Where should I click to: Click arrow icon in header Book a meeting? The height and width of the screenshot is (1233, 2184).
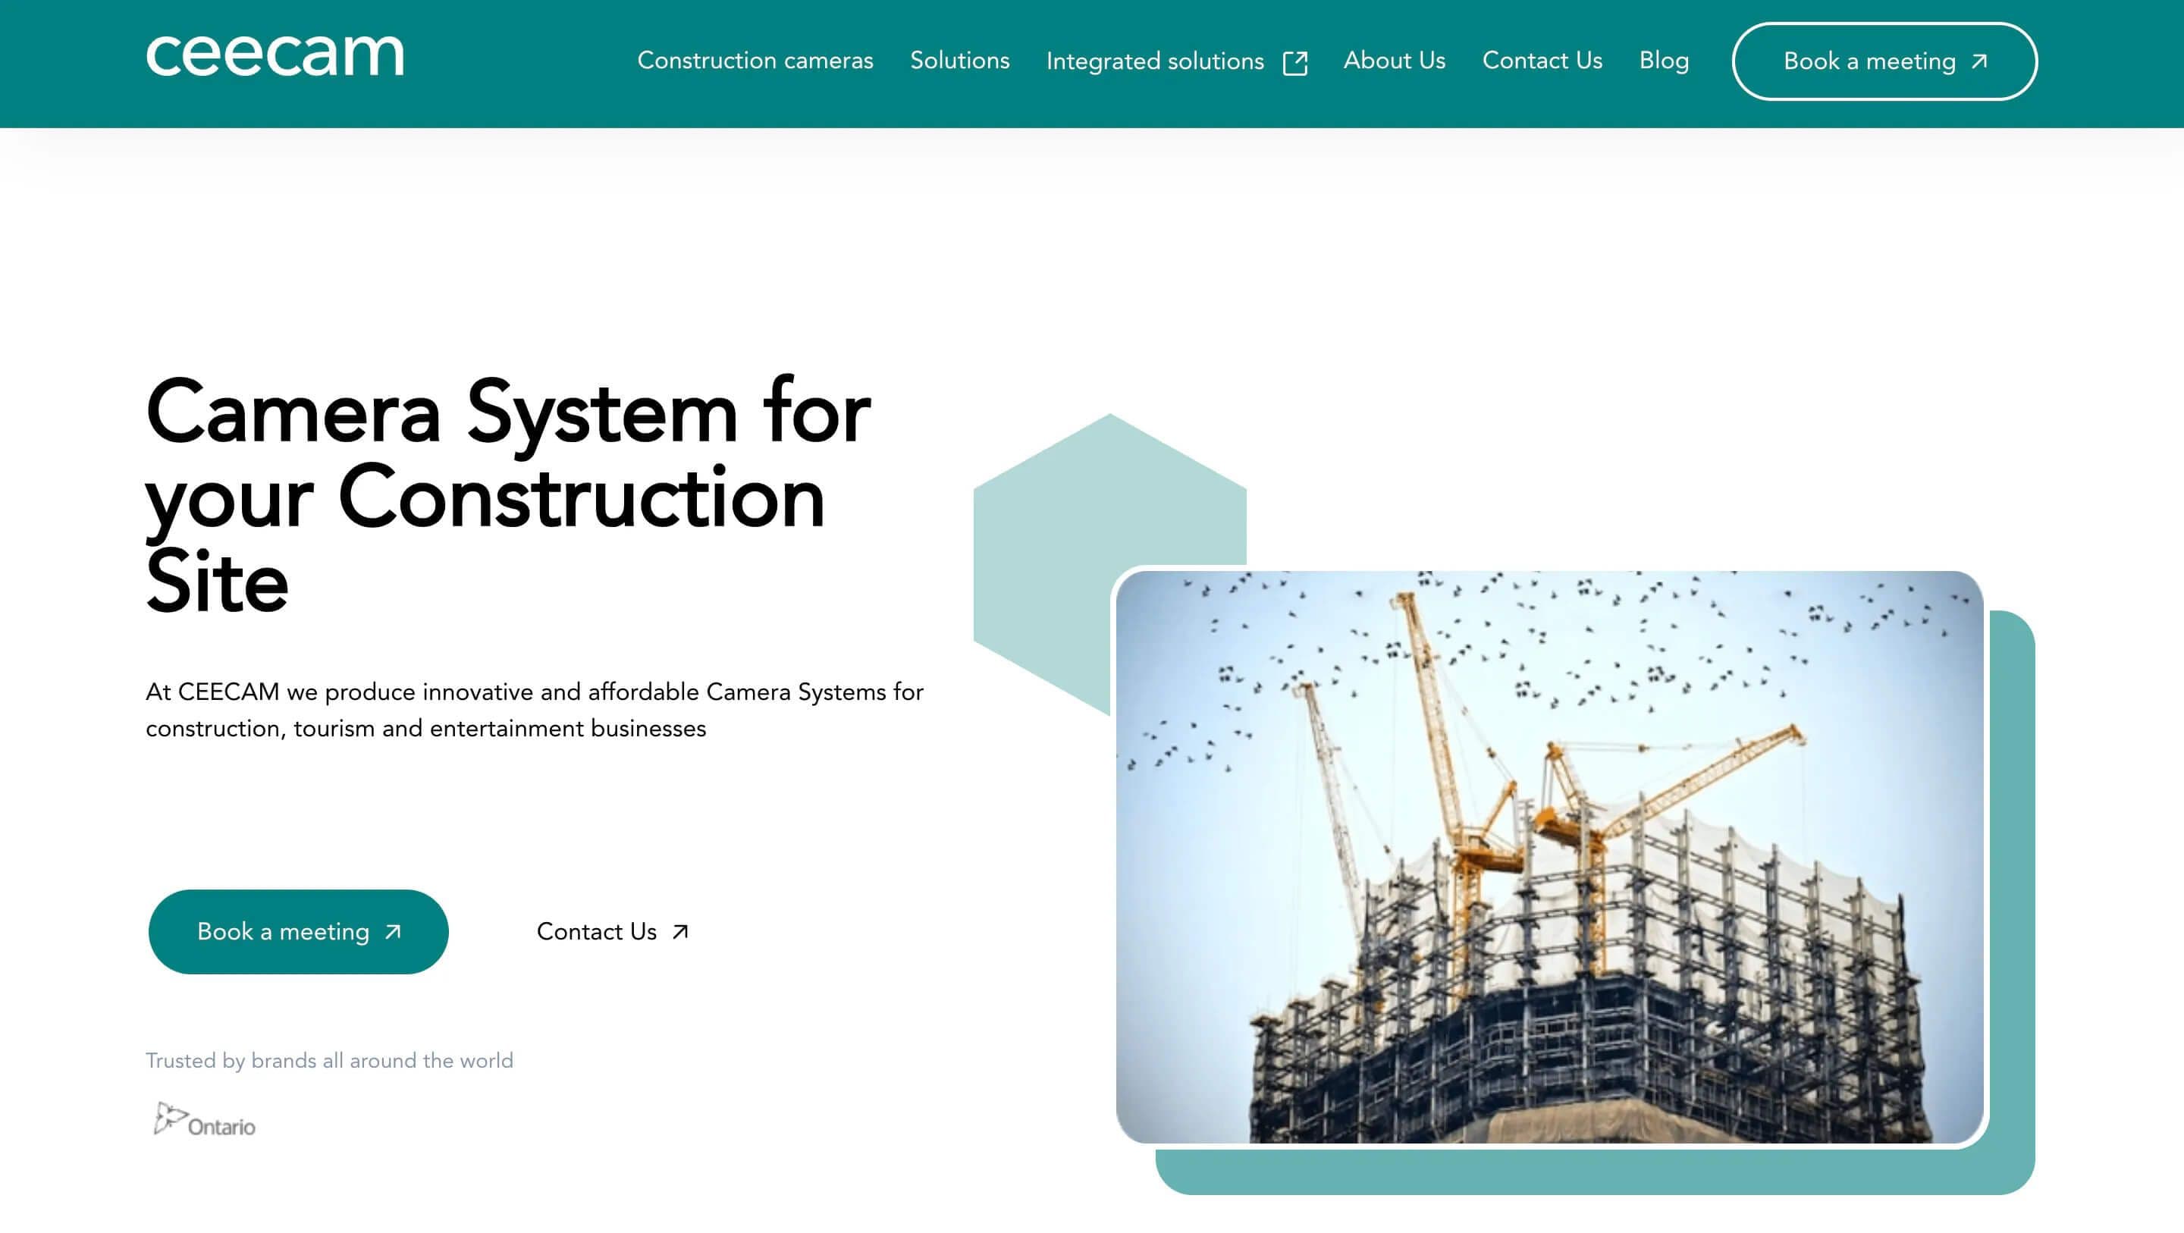[x=1980, y=61]
